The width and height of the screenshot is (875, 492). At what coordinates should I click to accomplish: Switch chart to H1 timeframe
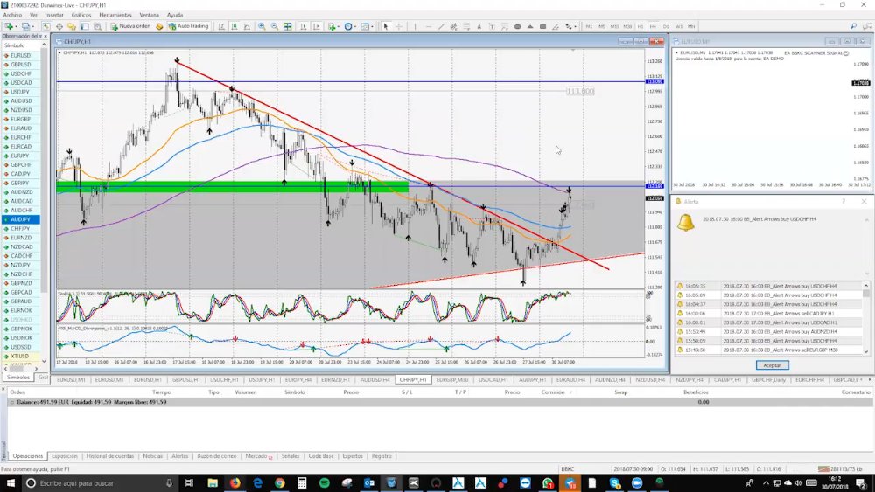pos(640,26)
